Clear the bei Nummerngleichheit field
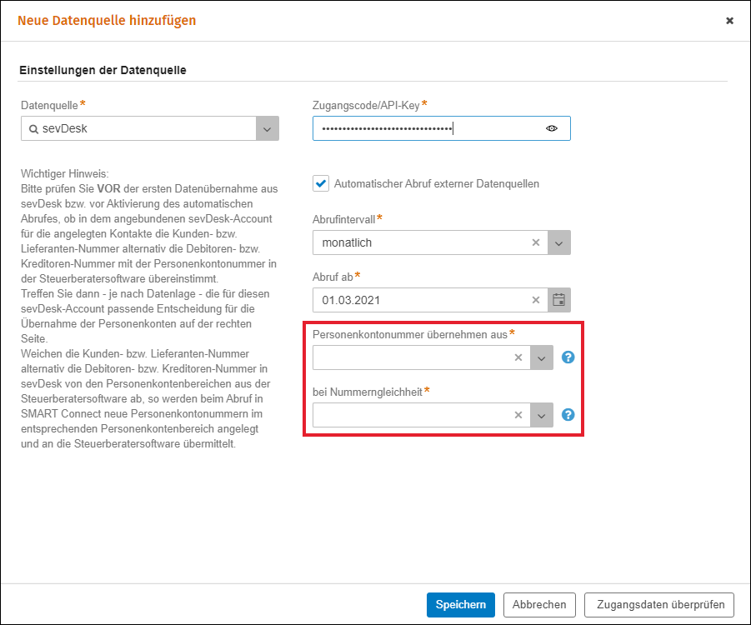The height and width of the screenshot is (625, 751). click(x=518, y=415)
